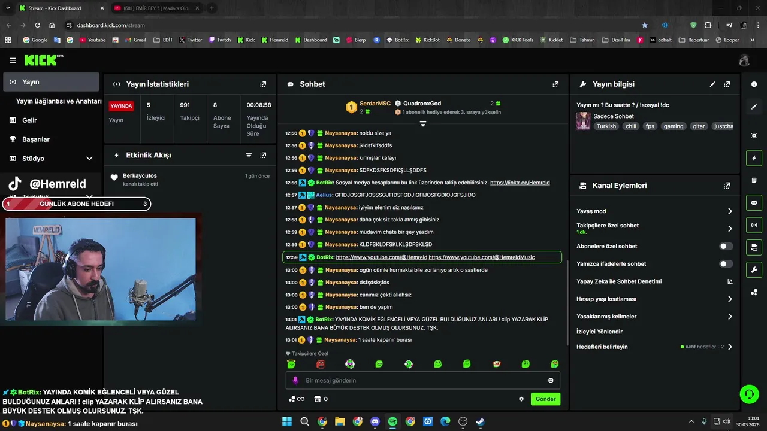The width and height of the screenshot is (767, 431).
Task: Open chat settings gear next to Gönder
Action: 521,399
